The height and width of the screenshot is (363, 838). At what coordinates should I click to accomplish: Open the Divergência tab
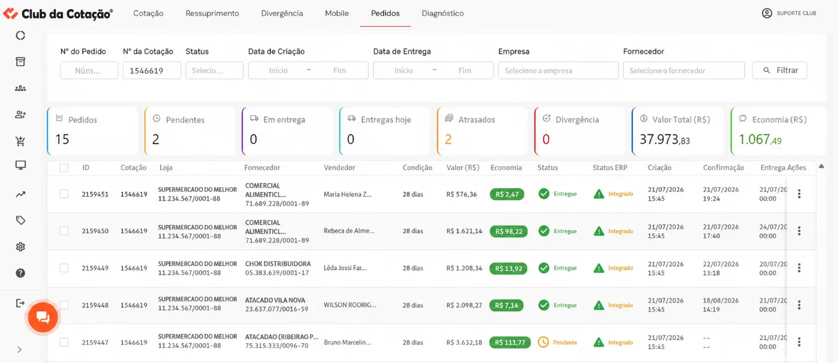coord(282,13)
